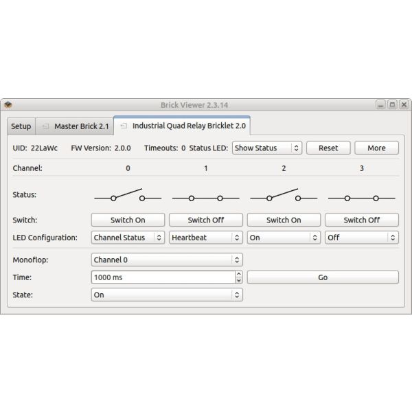Click the FW Version 2.0.0 text
Screen dimensions: 412x412
tap(101, 148)
